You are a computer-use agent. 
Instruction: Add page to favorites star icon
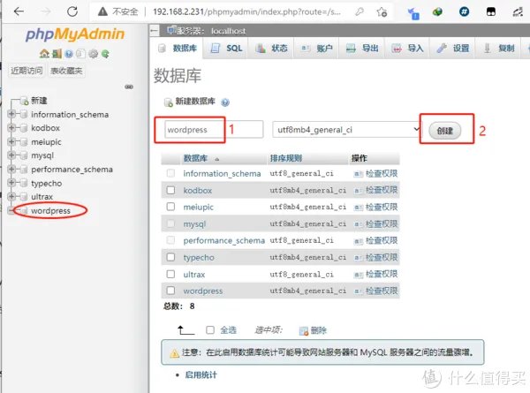point(382,12)
